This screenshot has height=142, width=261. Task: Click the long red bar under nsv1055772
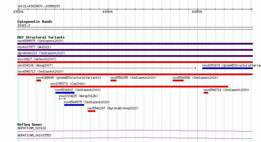point(139,87)
